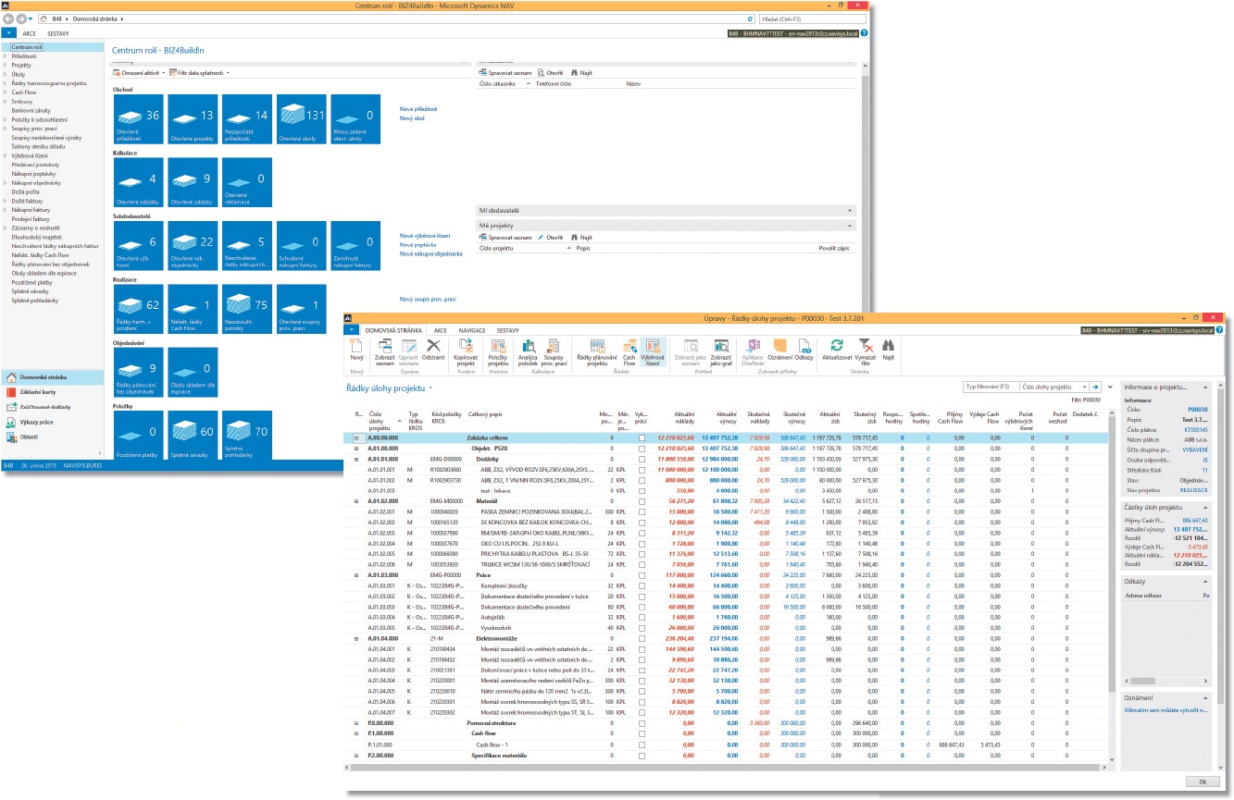The image size is (1234, 800).
Task: Click the Nový ribbon icon in Řádky úlohy window
Action: tap(356, 351)
